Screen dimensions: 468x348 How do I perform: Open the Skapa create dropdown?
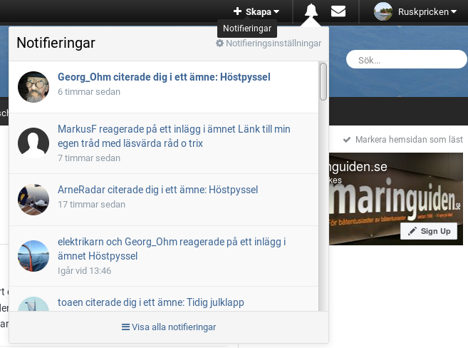[x=256, y=11]
